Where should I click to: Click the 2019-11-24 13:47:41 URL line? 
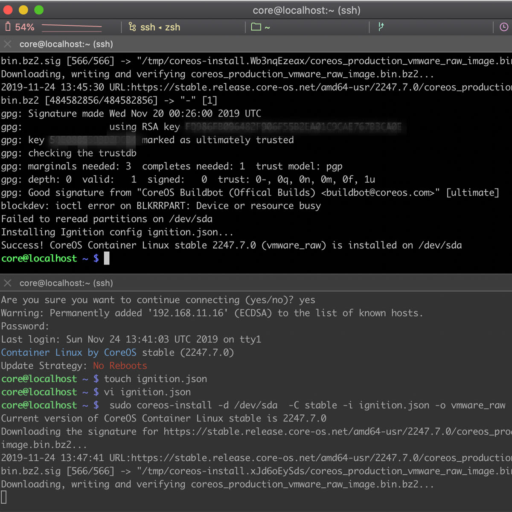[x=256, y=458]
